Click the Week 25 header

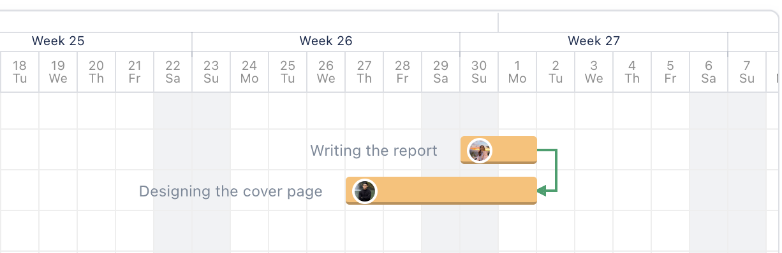tap(58, 41)
